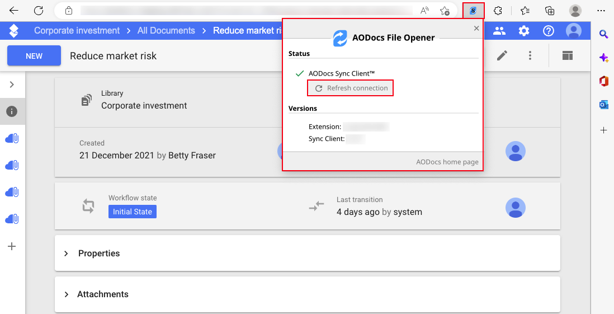Click the Read aloud icon in address bar
The width and height of the screenshot is (614, 314).
pyautogui.click(x=424, y=11)
